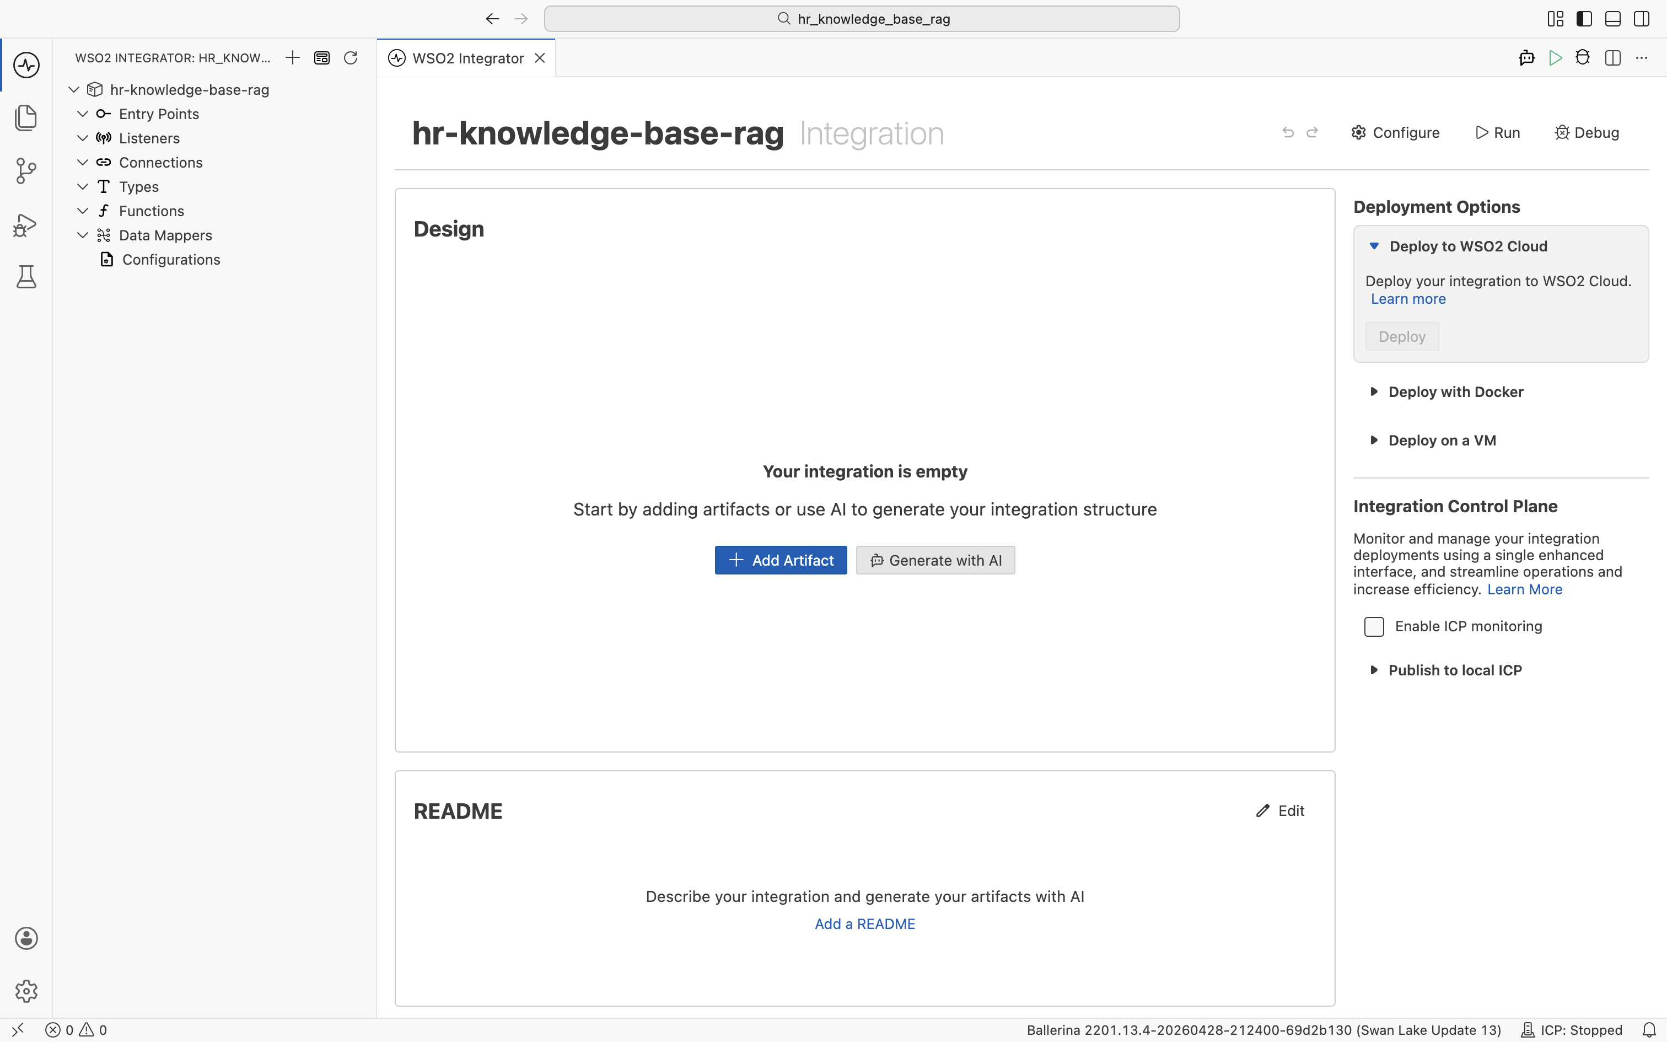Open Add a README link
Image resolution: width=1667 pixels, height=1042 pixels.
click(x=864, y=924)
